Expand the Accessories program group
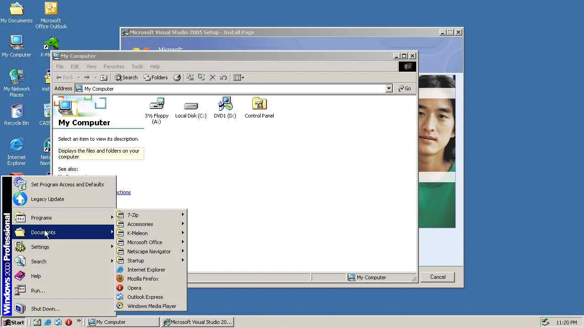The image size is (584, 328). click(x=151, y=224)
